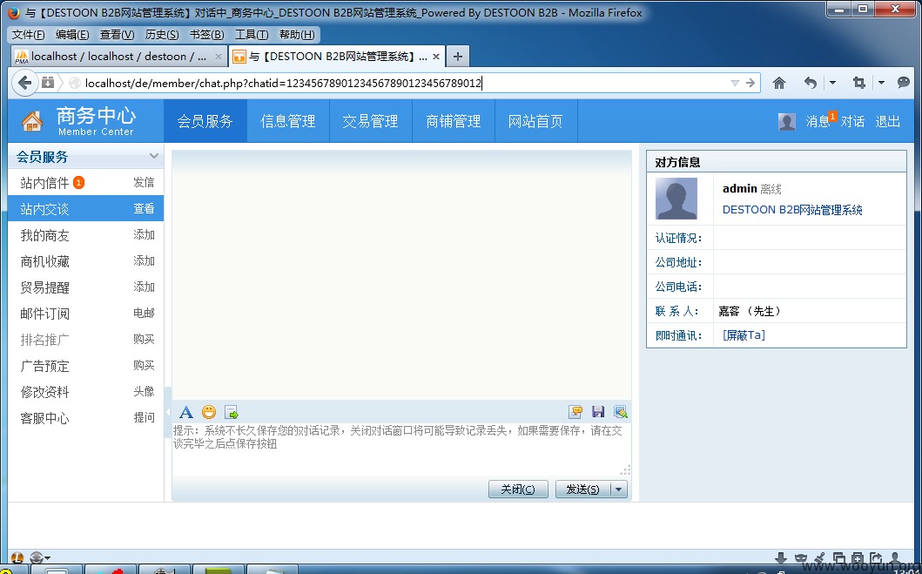Click the download indicator icon next to back button

pyautogui.click(x=48, y=83)
